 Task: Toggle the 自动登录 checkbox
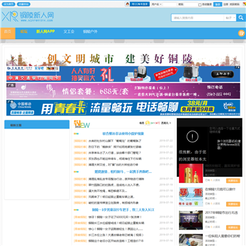click(200, 5)
